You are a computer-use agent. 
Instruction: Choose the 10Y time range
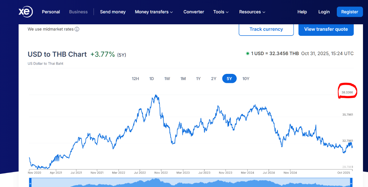246,79
